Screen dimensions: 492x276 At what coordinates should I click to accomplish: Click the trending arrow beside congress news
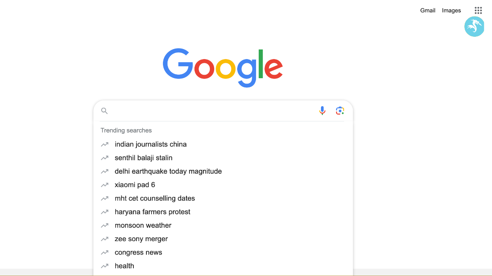105,252
